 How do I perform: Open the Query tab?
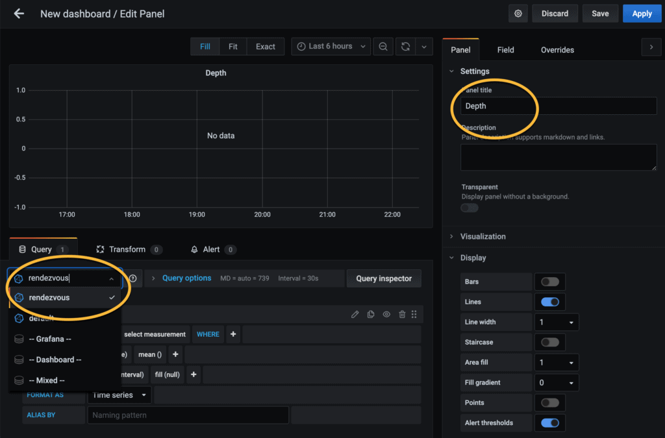coord(44,250)
